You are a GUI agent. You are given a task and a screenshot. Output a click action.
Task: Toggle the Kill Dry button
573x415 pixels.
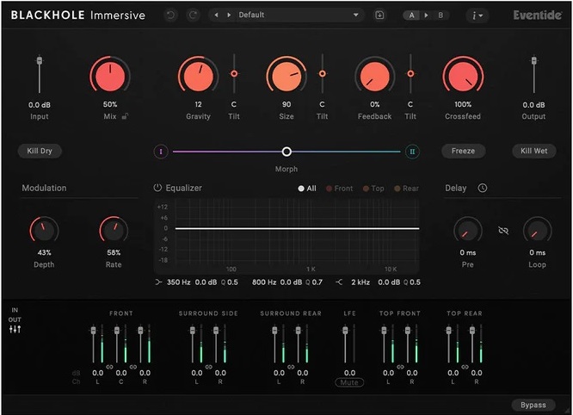pyautogui.click(x=40, y=151)
